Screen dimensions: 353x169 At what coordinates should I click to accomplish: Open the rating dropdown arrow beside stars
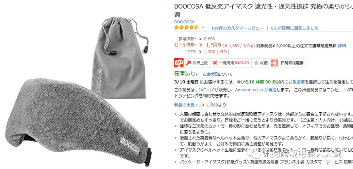point(203,28)
